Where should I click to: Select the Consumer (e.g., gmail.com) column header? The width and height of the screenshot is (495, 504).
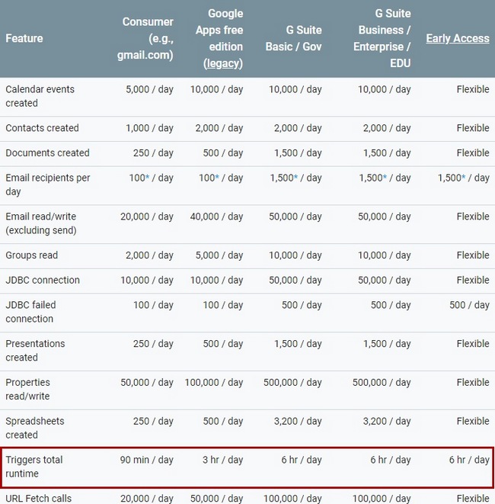pos(145,38)
